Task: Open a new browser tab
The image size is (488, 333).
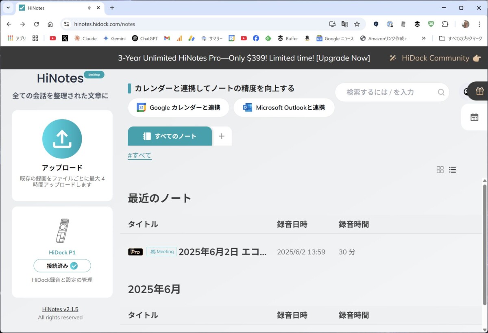Action: (x=112, y=8)
